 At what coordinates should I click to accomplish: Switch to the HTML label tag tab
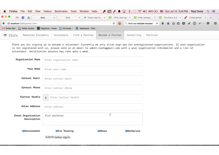click(120, 18)
